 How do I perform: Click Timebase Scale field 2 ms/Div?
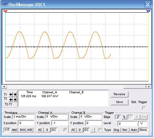tap(23, 117)
